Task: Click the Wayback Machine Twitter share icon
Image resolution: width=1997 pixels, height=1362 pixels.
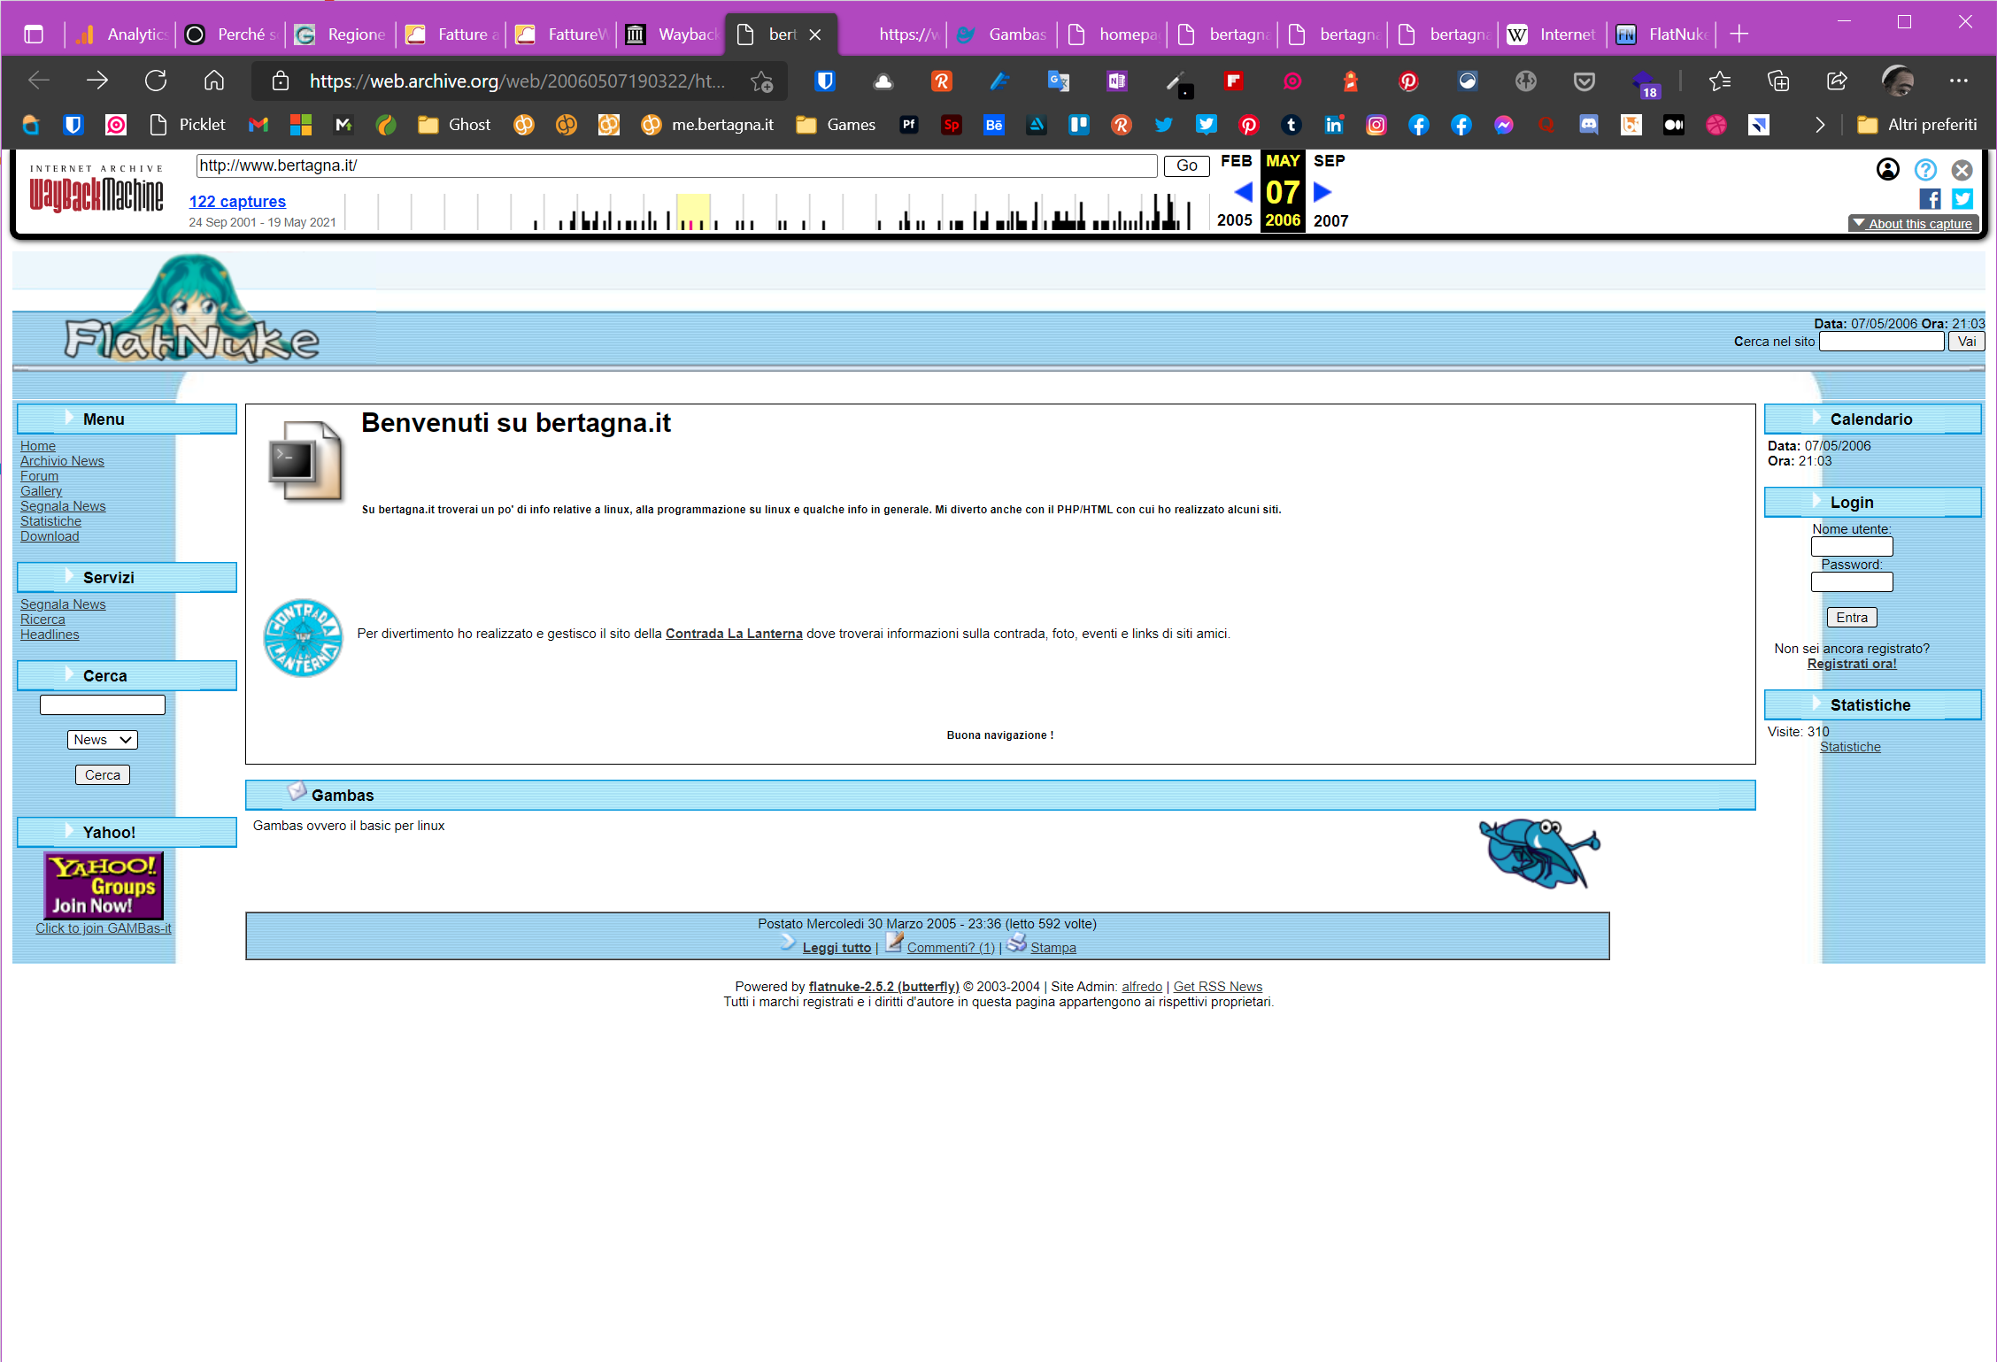Action: pos(1962,199)
